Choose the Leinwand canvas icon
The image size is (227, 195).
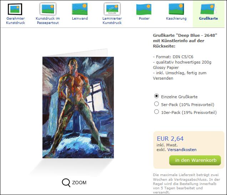click(x=80, y=9)
